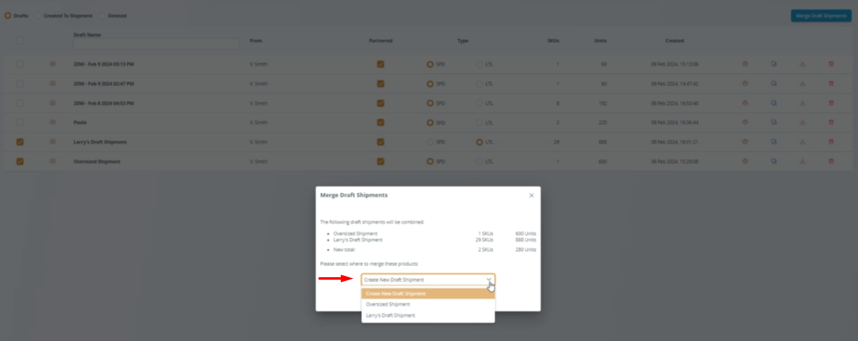Click grid icon beside 2DW - Feb 9 03:13 PM
Image resolution: width=858 pixels, height=341 pixels.
pyautogui.click(x=53, y=64)
